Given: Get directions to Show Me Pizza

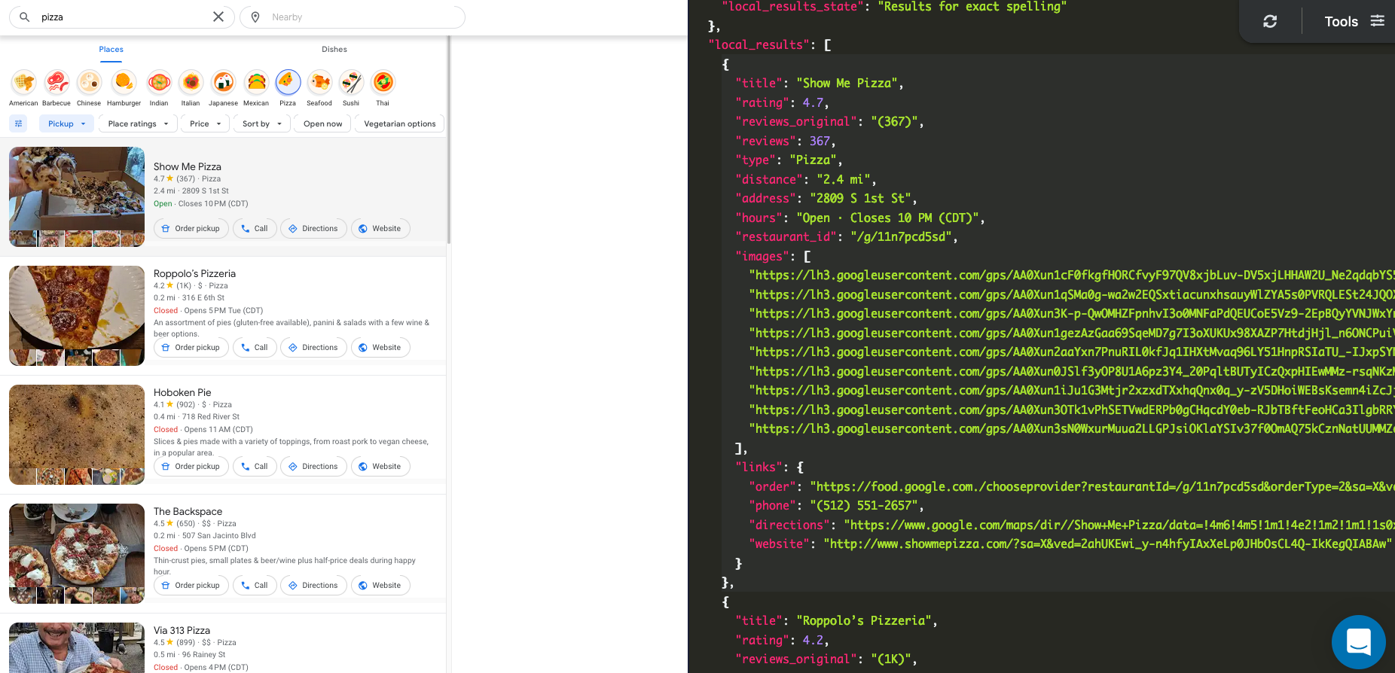Looking at the screenshot, I should click(x=313, y=228).
